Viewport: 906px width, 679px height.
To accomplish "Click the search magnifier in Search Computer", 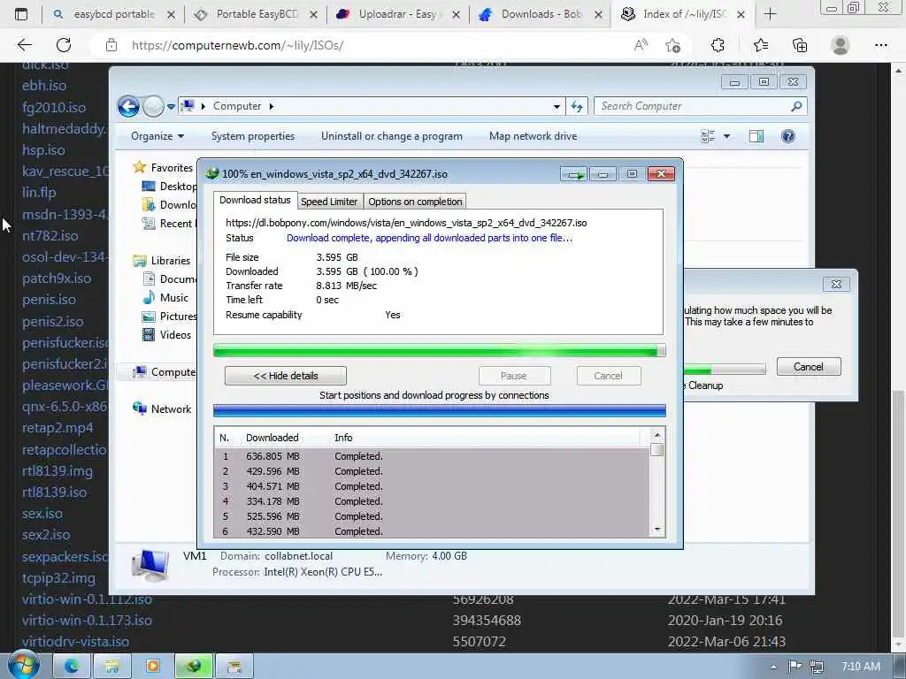I will pyautogui.click(x=796, y=106).
